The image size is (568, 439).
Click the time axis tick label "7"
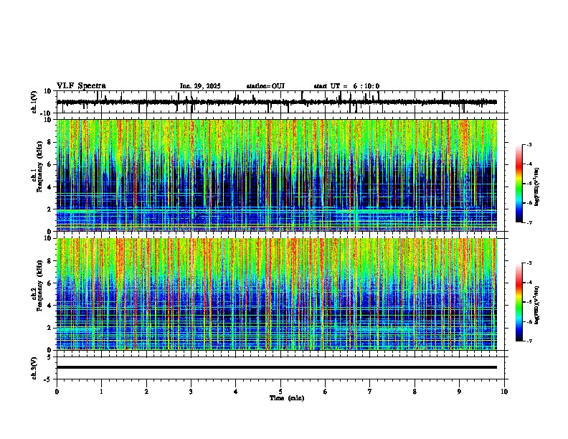pyautogui.click(x=370, y=392)
